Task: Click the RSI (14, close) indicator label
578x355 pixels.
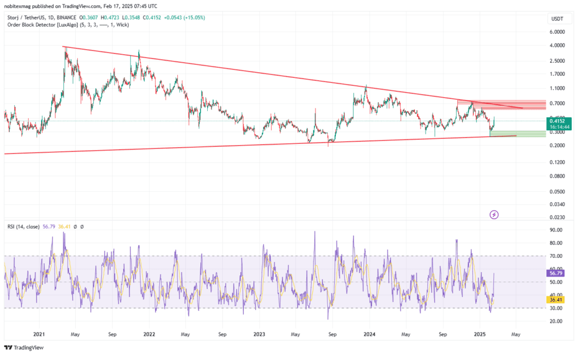Action: click(x=23, y=226)
